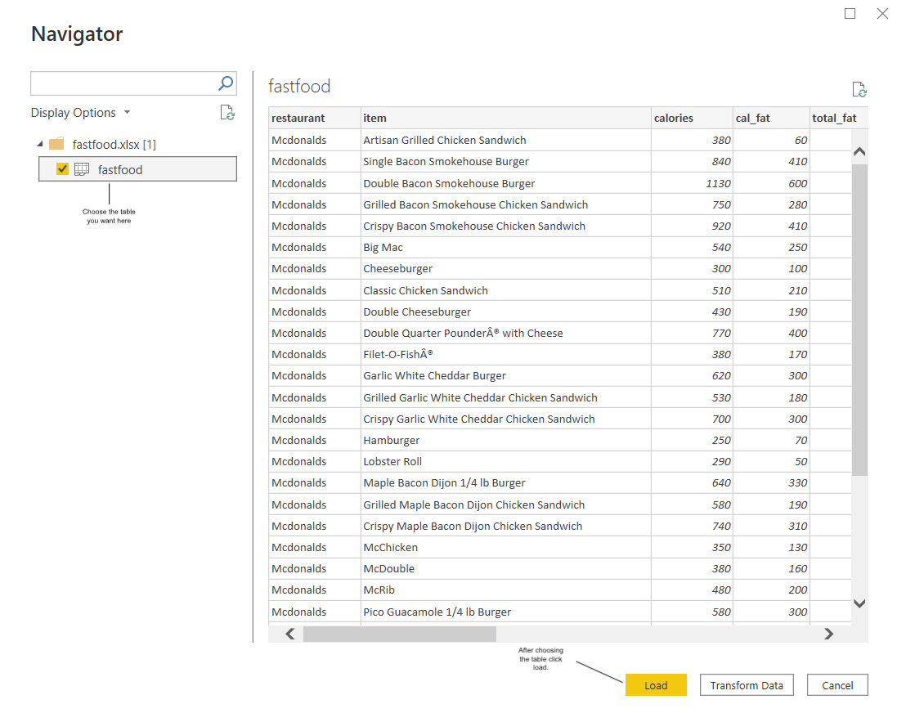Click the Load button
This screenshot has height=713, width=897.
point(656,685)
